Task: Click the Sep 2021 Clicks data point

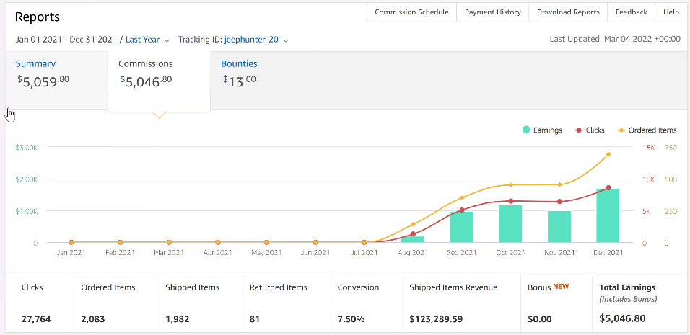Action: (462, 210)
